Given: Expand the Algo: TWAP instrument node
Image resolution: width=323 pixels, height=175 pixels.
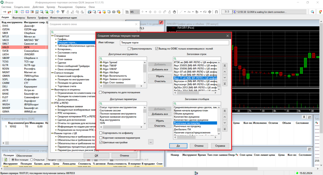Looking at the screenshot, I should click(x=101, y=65).
